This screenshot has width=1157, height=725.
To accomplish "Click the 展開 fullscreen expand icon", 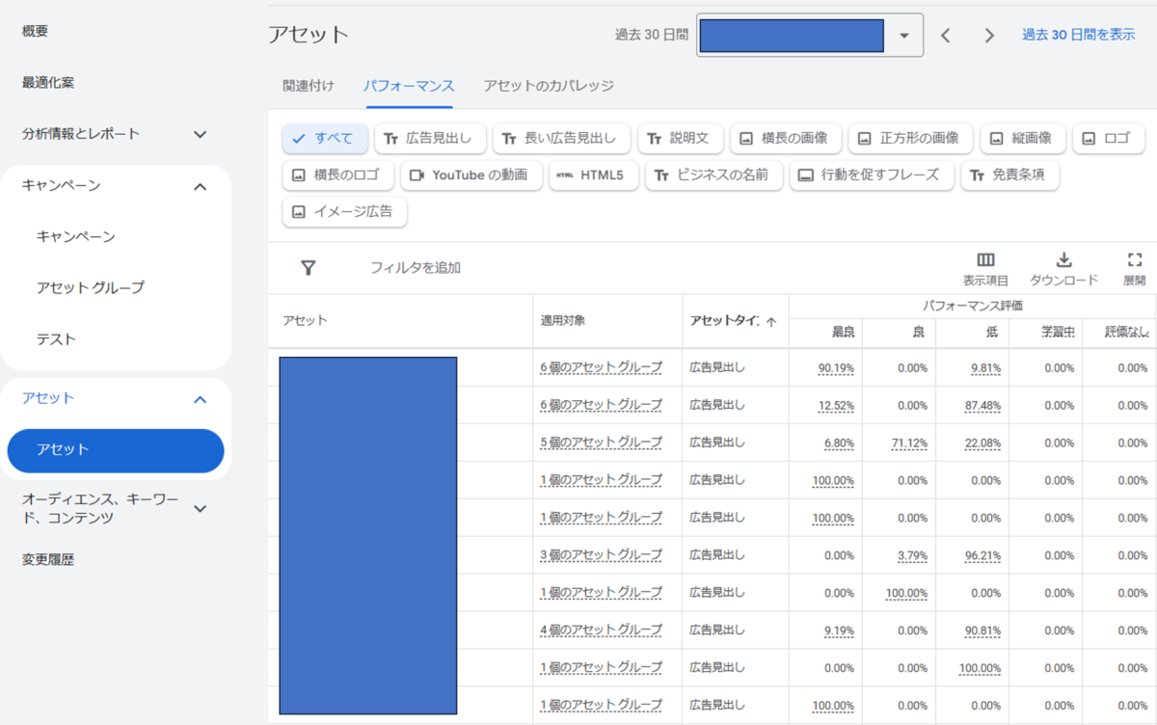I will click(1134, 260).
